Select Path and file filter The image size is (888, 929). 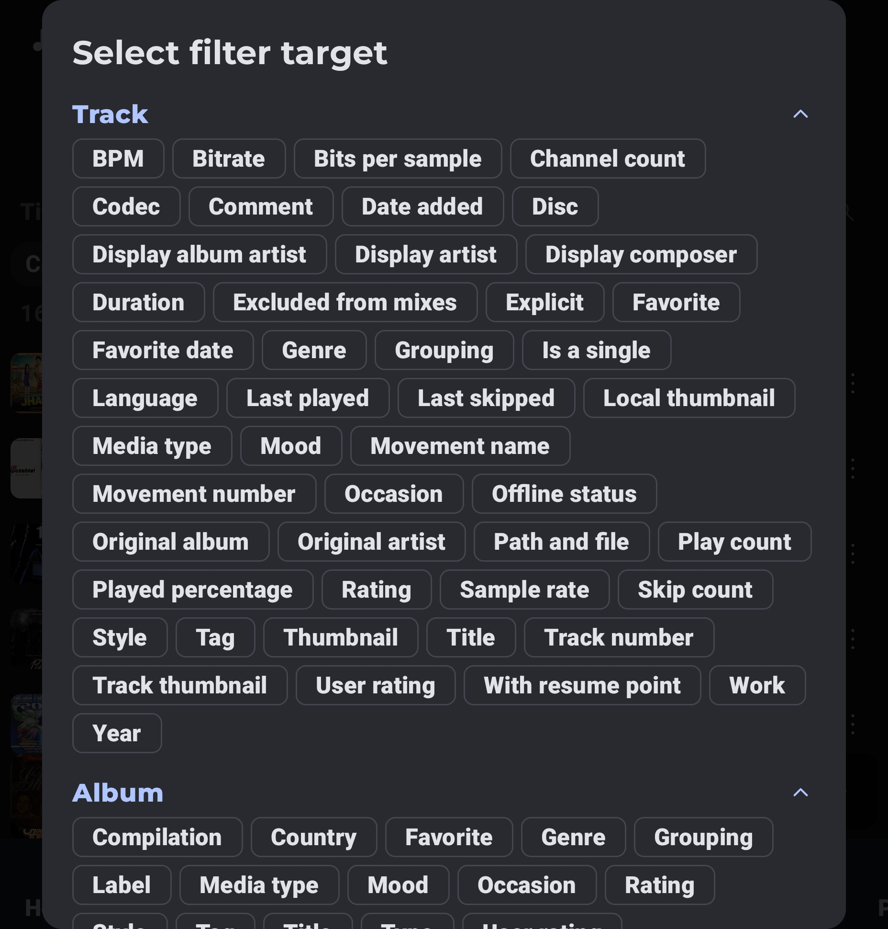pyautogui.click(x=561, y=542)
